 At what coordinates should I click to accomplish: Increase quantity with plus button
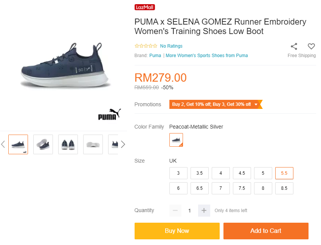coord(204,211)
